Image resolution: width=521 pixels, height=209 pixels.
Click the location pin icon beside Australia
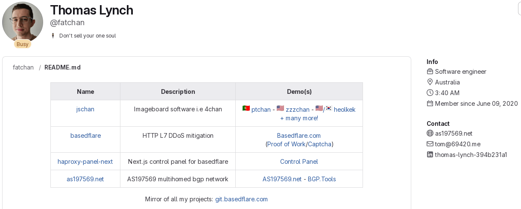pos(430,82)
